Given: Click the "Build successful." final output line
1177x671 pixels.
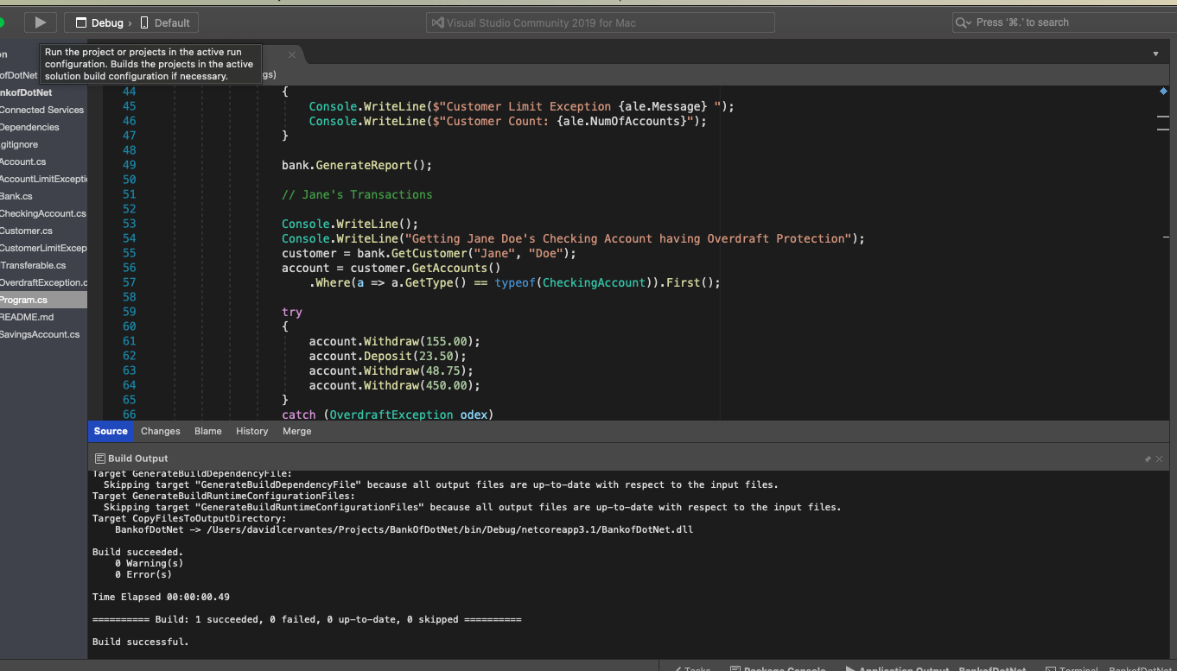Looking at the screenshot, I should click(140, 642).
